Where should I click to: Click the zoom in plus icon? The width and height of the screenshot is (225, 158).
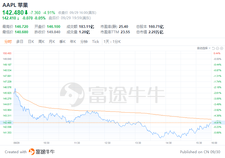pos(222,48)
